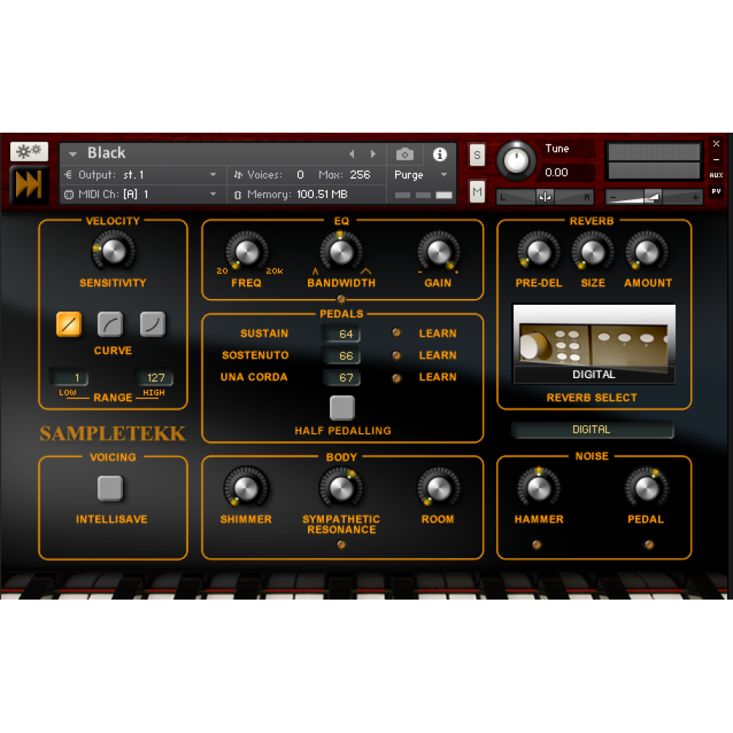Click the camera snapshot icon
Image resolution: width=733 pixels, height=733 pixels.
pyautogui.click(x=405, y=154)
